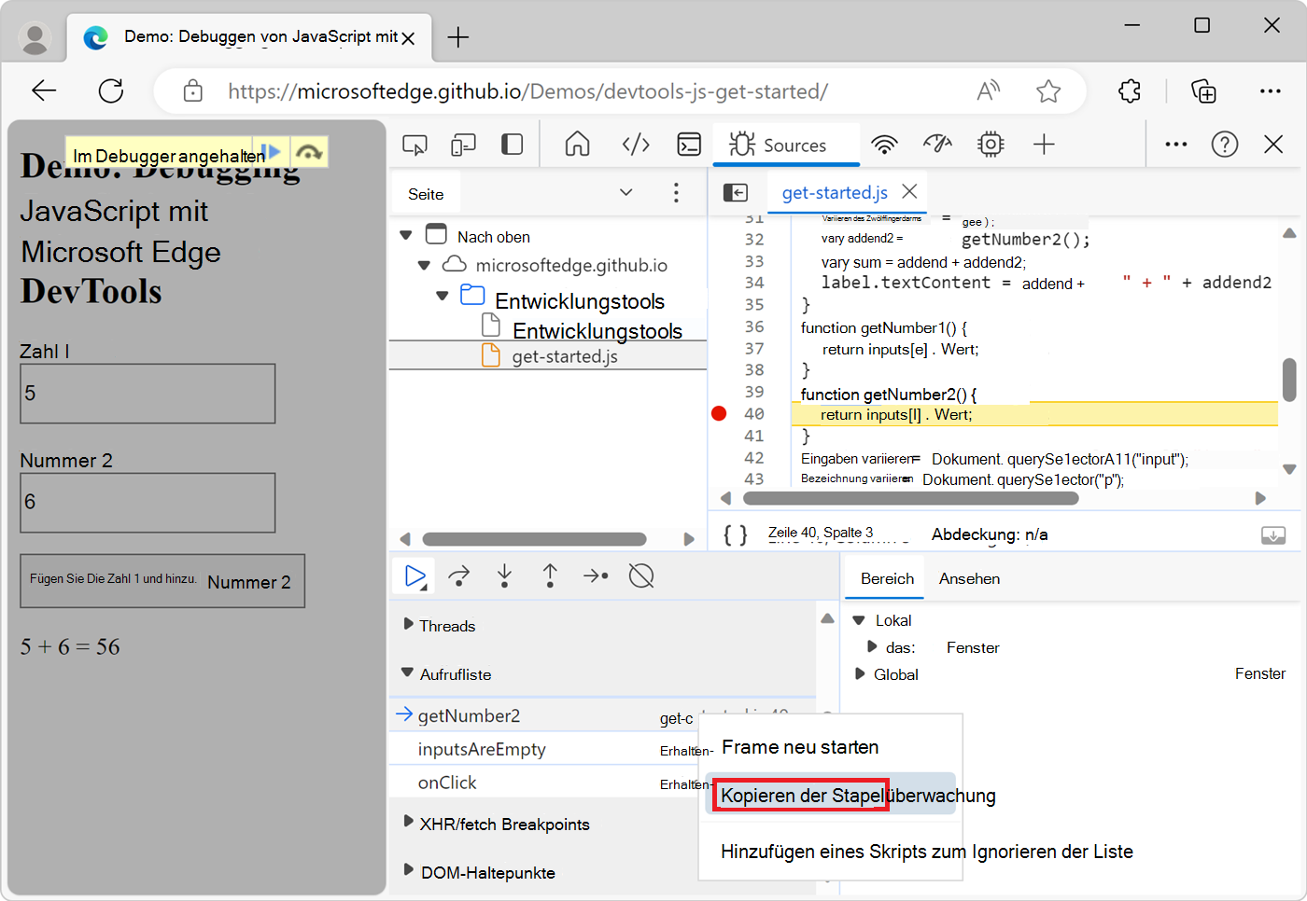Open the Elements tool icon
The width and height of the screenshot is (1307, 901).
click(x=636, y=145)
